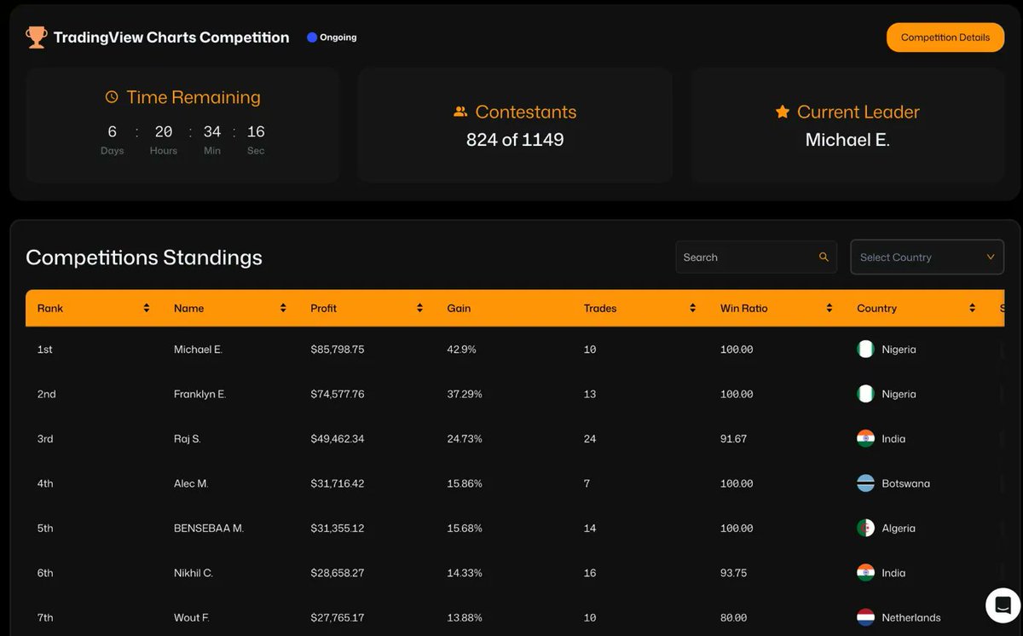Open the chat support bubble icon
This screenshot has height=636, width=1023.
click(x=1003, y=605)
